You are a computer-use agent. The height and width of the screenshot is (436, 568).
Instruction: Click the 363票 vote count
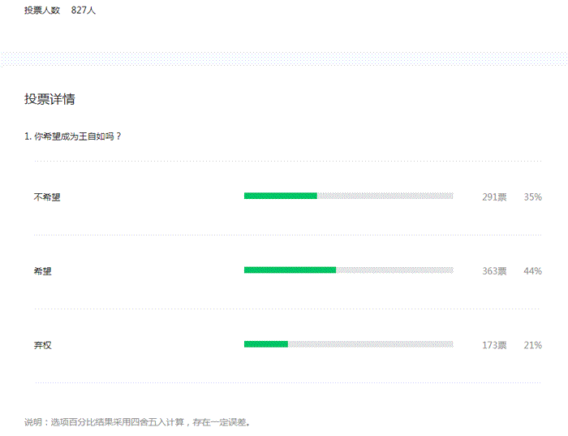494,271
